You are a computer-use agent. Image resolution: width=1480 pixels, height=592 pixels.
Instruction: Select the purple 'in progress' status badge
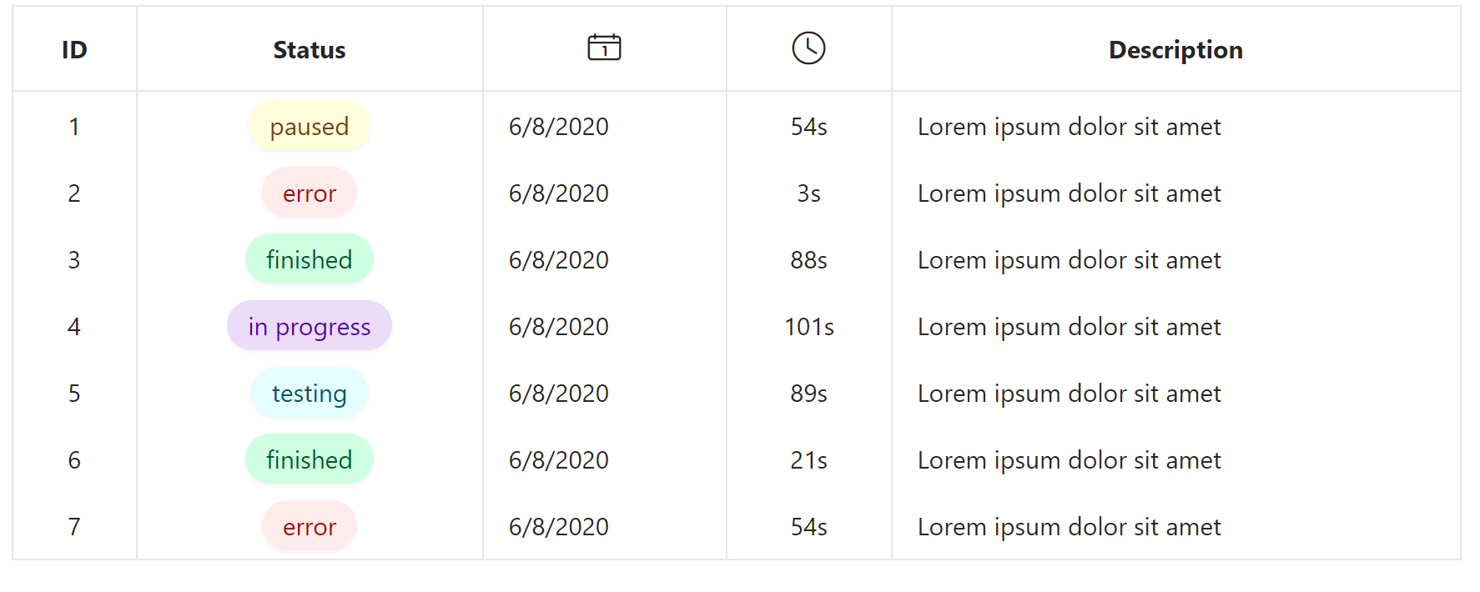click(x=310, y=327)
